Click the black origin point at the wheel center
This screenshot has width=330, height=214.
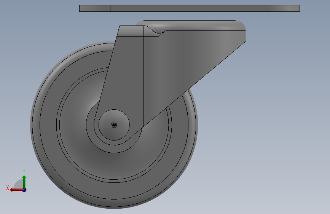(114, 125)
